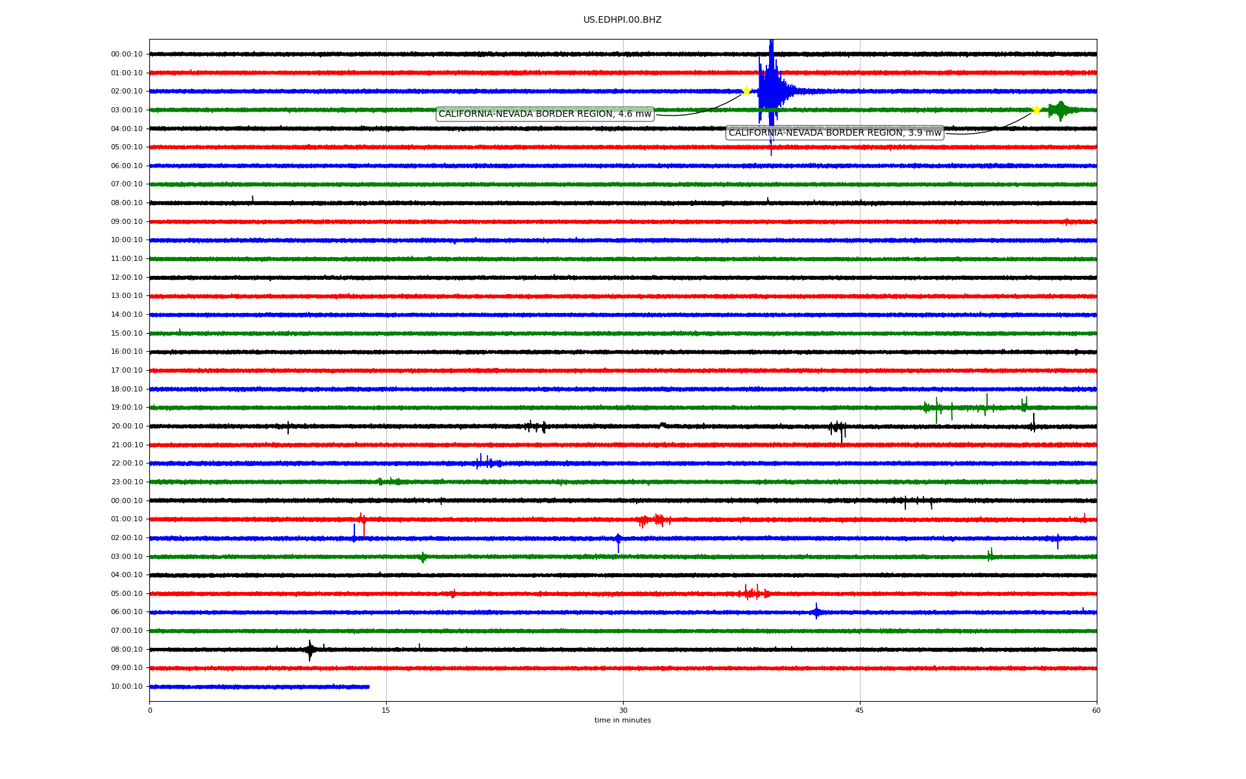Viewport: 1246px width, 779px height.
Task: Click the 21:00:10 trace label
Action: 127,445
